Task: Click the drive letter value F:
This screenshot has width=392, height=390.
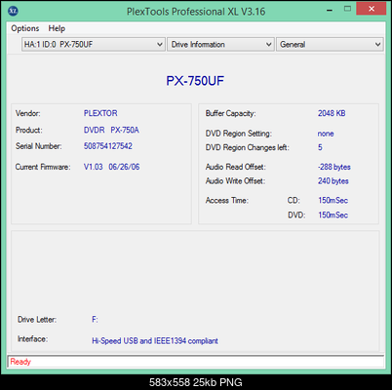Action: tap(95, 320)
